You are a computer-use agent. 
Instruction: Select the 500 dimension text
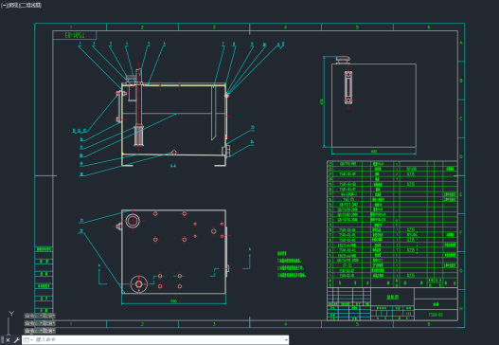174,300
